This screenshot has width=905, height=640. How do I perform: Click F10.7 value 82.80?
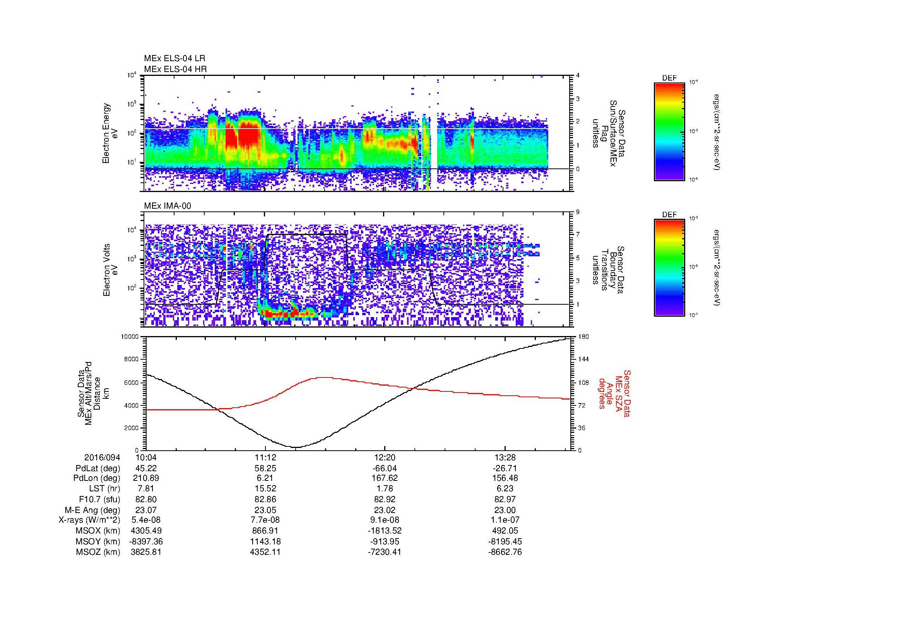(146, 499)
